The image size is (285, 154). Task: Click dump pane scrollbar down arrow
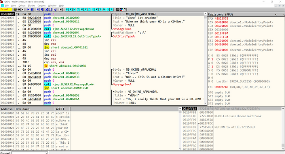click(x=180, y=149)
